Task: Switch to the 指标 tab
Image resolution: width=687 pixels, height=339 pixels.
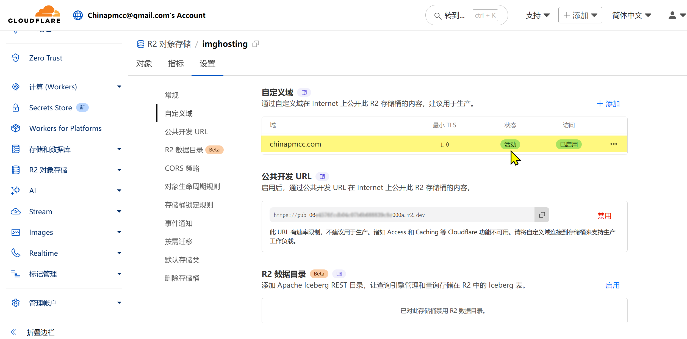Action: [176, 64]
